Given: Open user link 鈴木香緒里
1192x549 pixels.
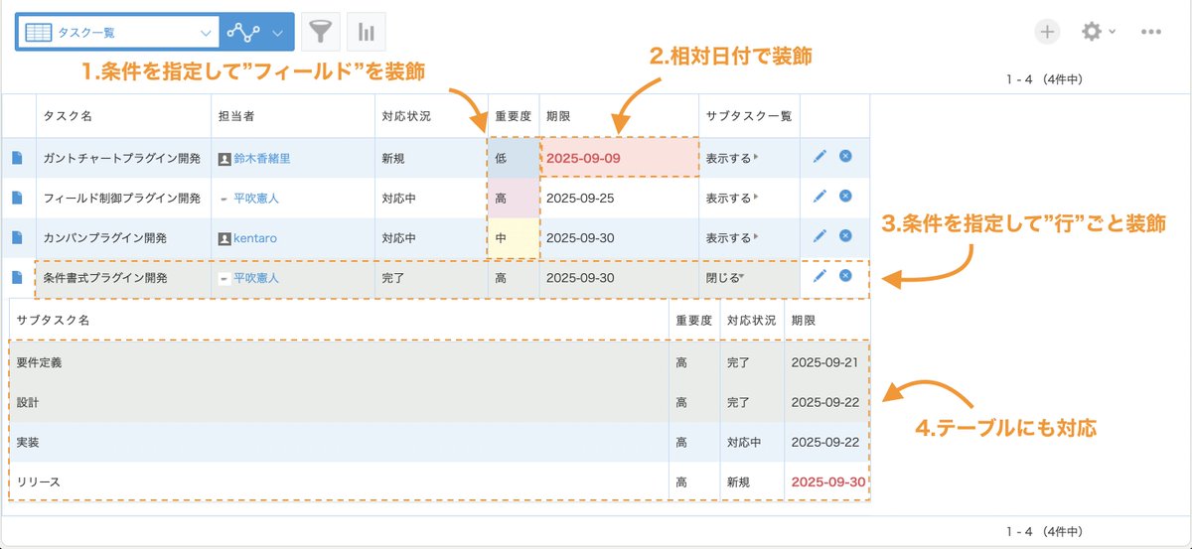Looking at the screenshot, I should [262, 158].
